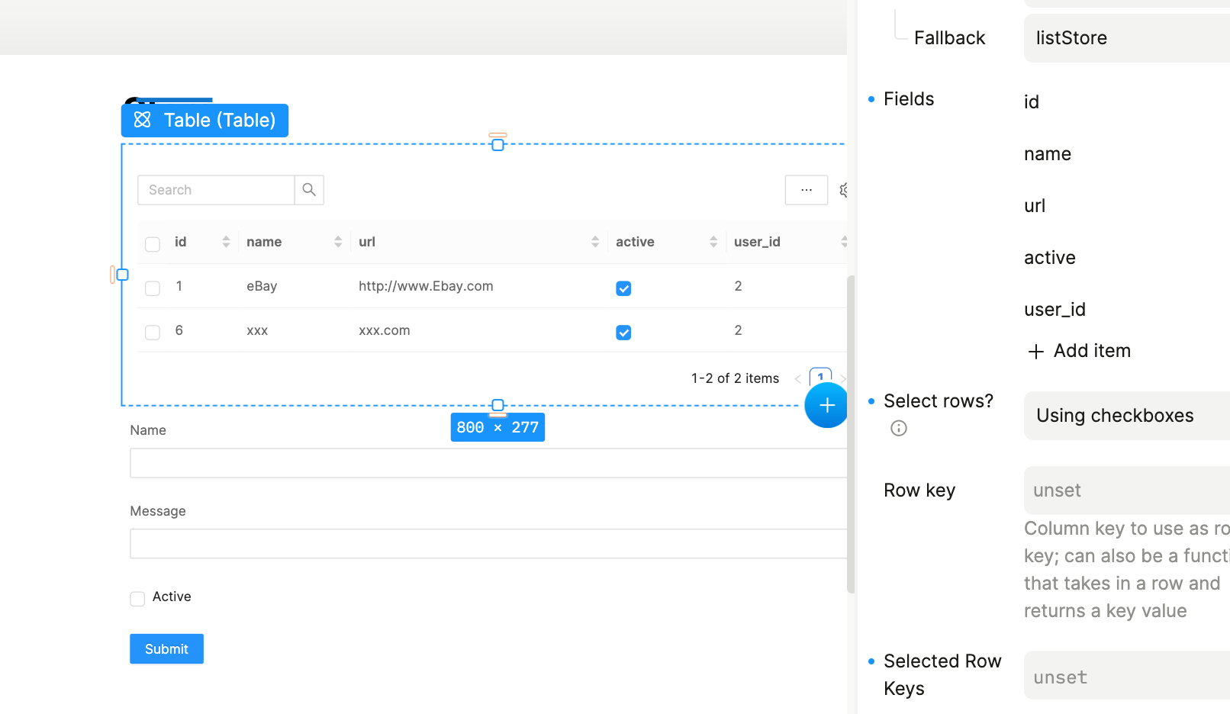
Task: Click the sort arrows on active column
Action: pos(713,242)
